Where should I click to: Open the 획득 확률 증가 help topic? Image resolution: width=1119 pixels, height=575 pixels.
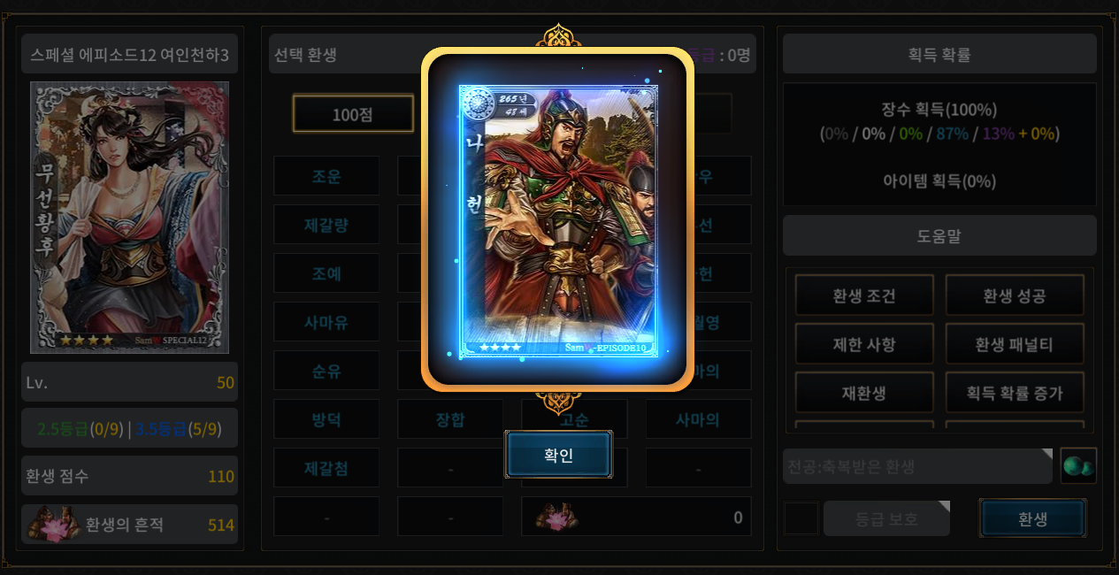pyautogui.click(x=1015, y=393)
